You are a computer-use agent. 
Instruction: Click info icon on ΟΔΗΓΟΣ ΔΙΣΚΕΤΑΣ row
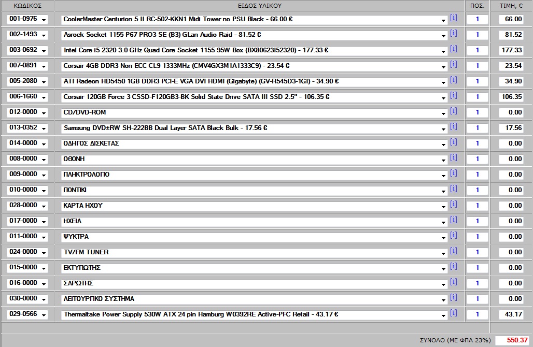click(x=454, y=142)
